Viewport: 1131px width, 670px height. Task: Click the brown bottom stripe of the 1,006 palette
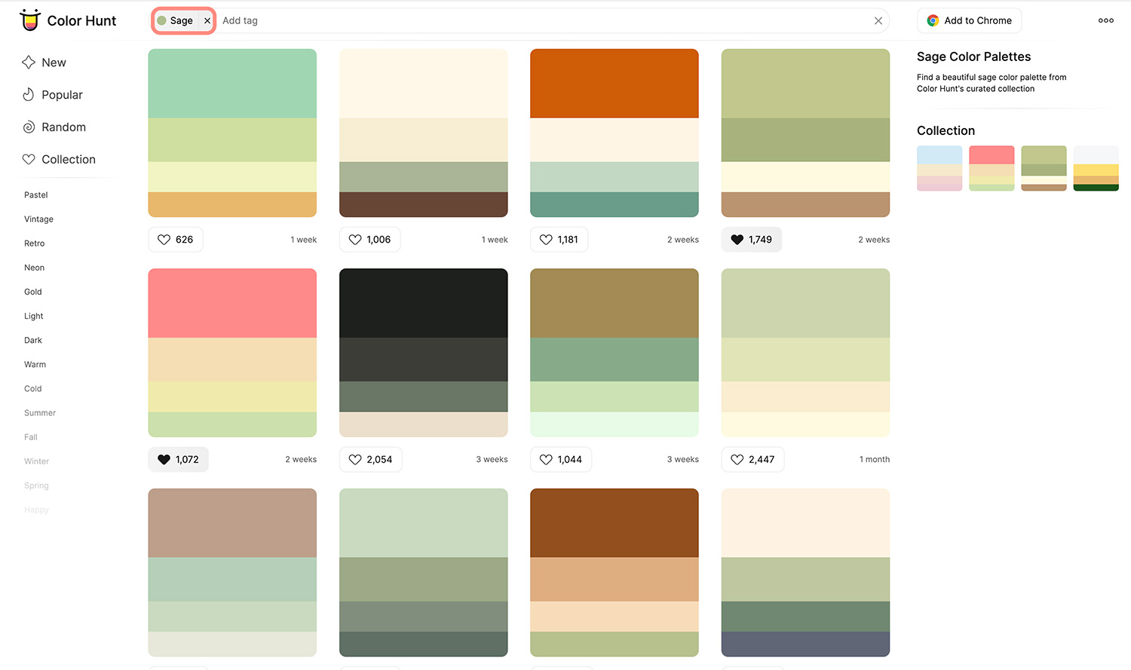click(x=424, y=205)
